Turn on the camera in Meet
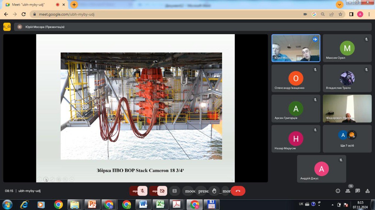The width and height of the screenshot is (375, 210). 162,191
